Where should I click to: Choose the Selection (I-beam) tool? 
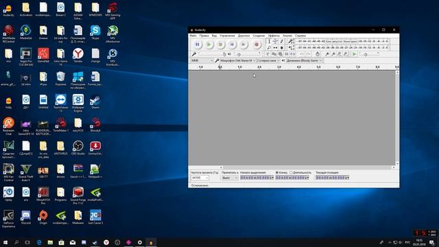point(269,41)
